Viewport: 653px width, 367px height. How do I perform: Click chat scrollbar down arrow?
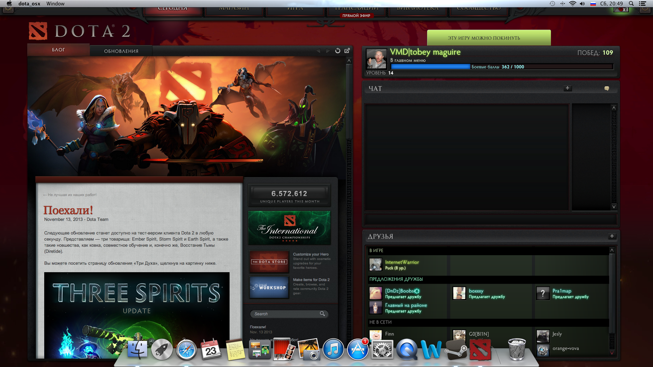614,206
